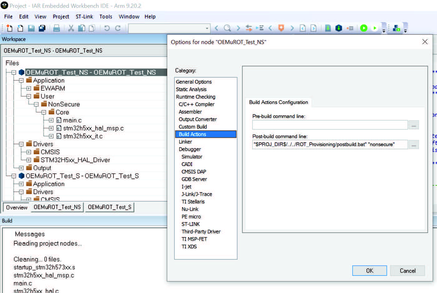Select the CMSIS DAP category
Screen dimensions: 437x293
[x=194, y=172]
